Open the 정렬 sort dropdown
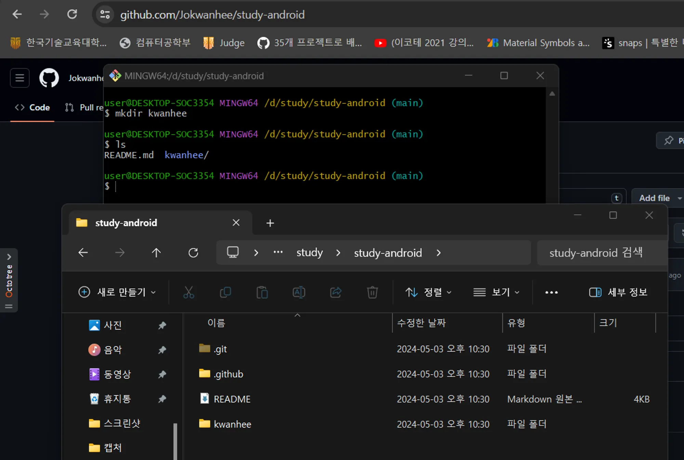Image resolution: width=684 pixels, height=460 pixels. [429, 292]
